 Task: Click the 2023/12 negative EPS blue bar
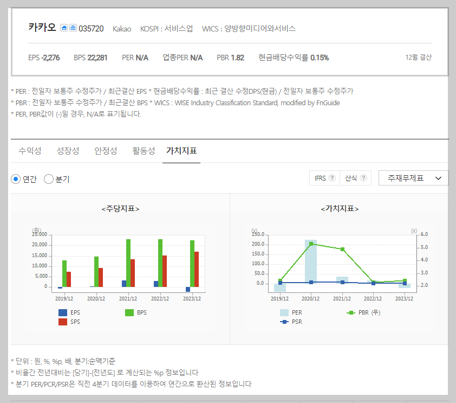point(188,289)
